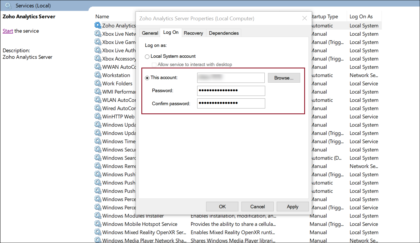
Task: Sort services by the Name column header
Action: 102,17
